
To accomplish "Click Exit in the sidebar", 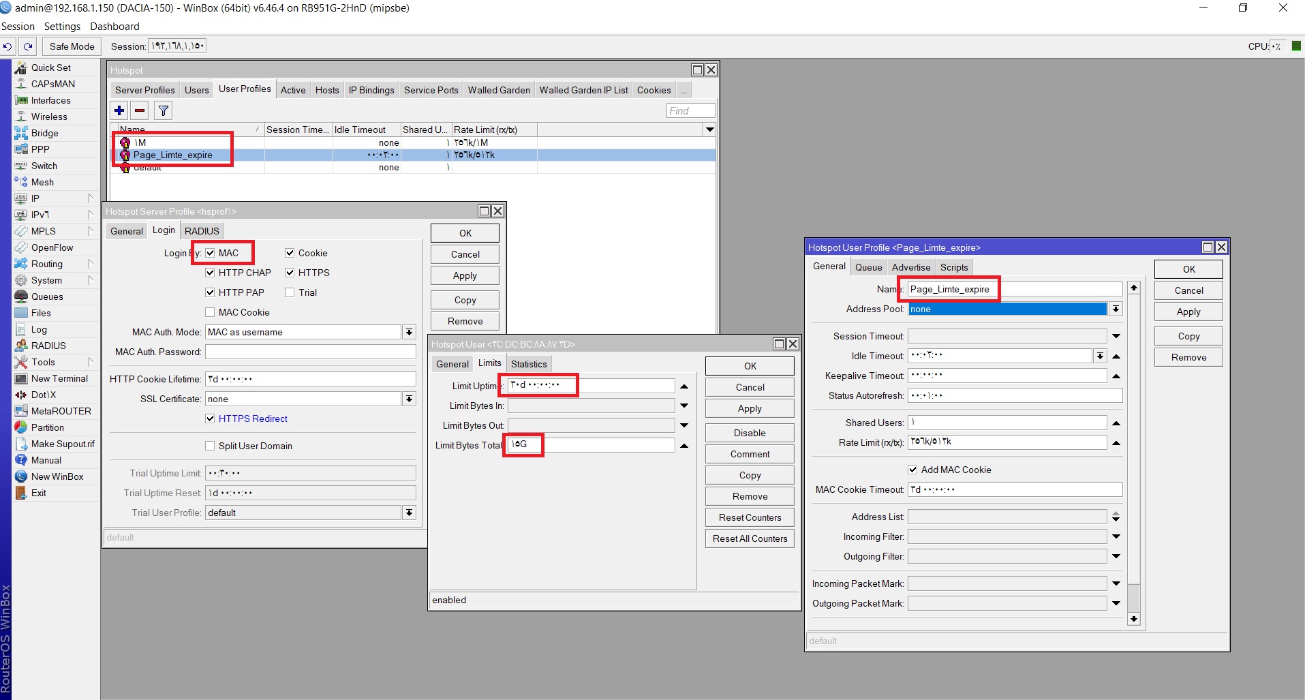I will 39,493.
